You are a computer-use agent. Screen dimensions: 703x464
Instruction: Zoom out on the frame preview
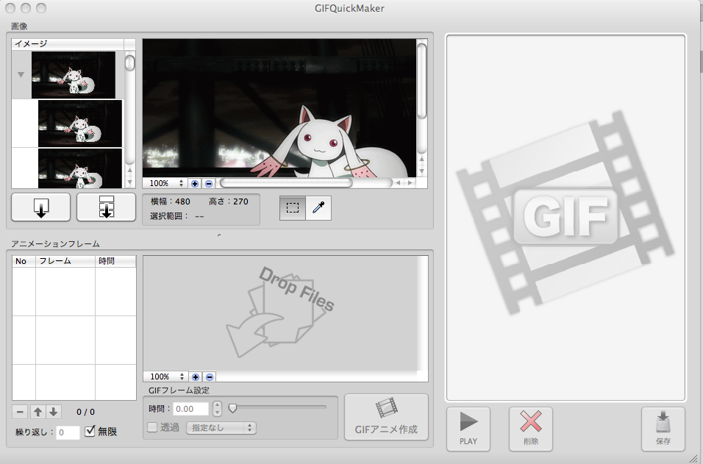[210, 377]
